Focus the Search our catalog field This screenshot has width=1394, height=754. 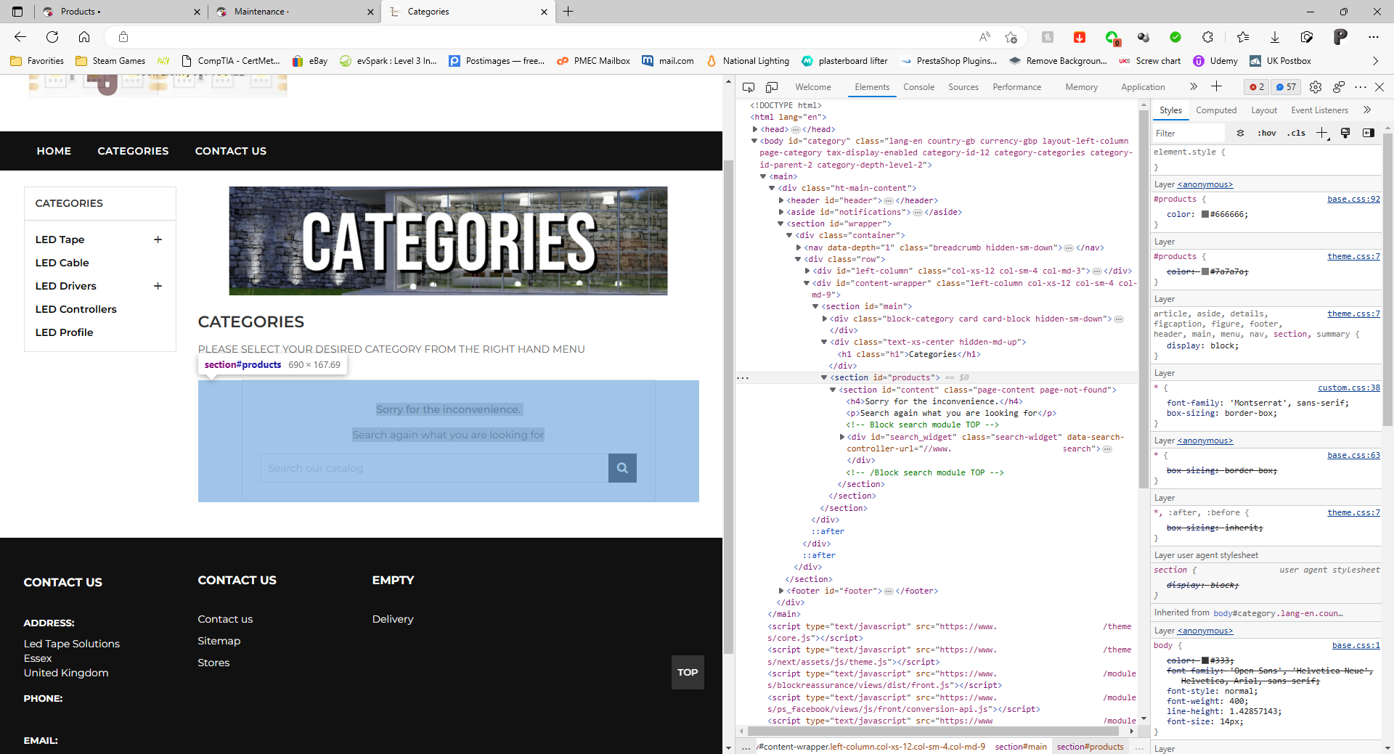pos(434,468)
